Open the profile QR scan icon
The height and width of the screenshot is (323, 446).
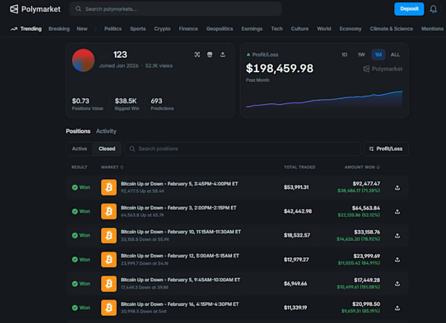tap(197, 54)
